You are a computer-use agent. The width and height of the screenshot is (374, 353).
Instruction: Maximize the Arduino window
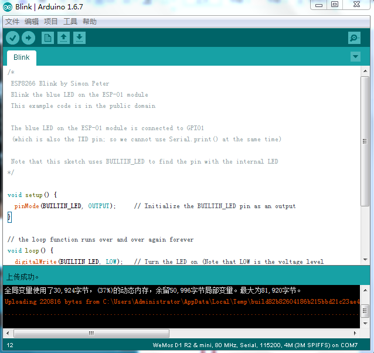click(x=335, y=4)
